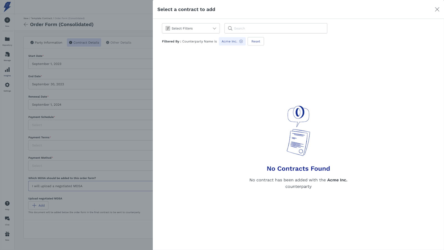Screen dimensions: 444x250
Task: Open the Manage icon in sidebar
Action: click(x=7, y=55)
